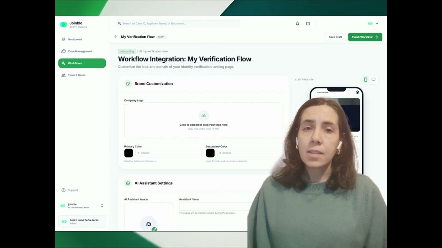
Task: Open the help icon in the top bar
Action: coord(308,23)
